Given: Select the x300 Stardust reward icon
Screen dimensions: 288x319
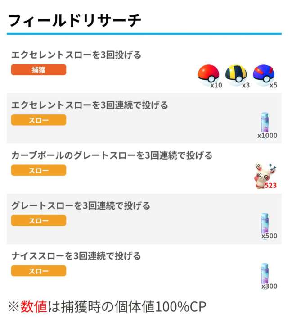Looking at the screenshot, I should 264,274.
